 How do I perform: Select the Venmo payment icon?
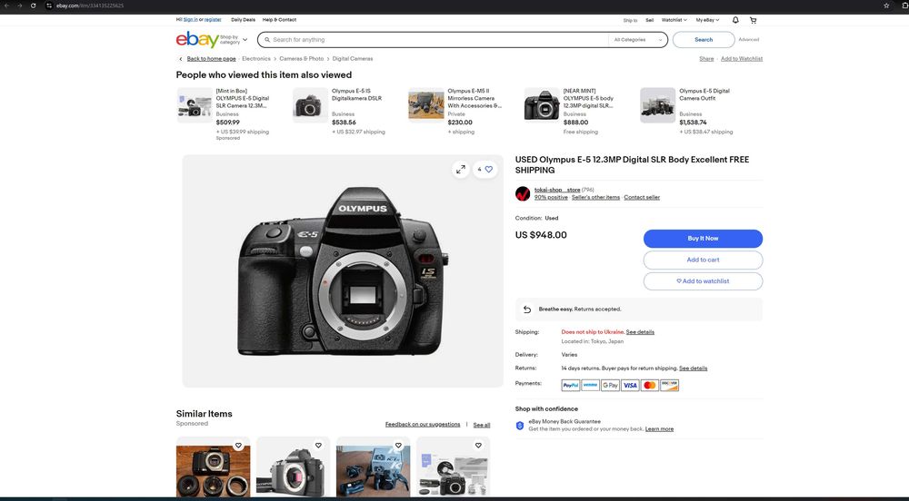tap(590, 386)
